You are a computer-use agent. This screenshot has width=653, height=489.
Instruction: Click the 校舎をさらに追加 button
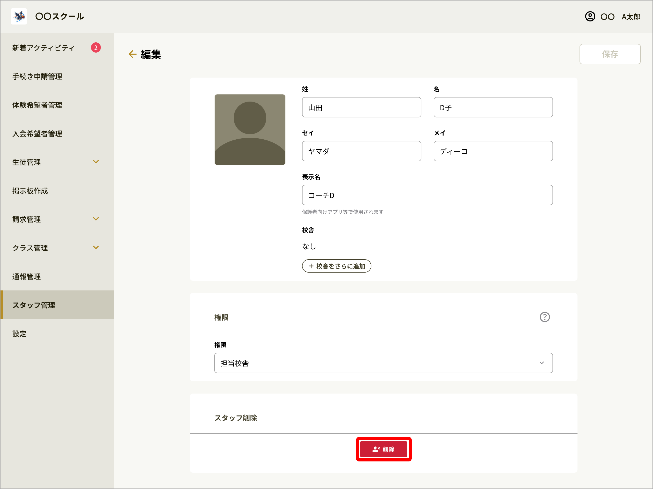(x=336, y=266)
